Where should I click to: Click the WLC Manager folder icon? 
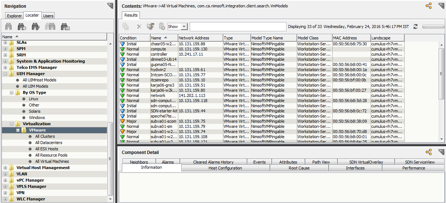pos(12,199)
